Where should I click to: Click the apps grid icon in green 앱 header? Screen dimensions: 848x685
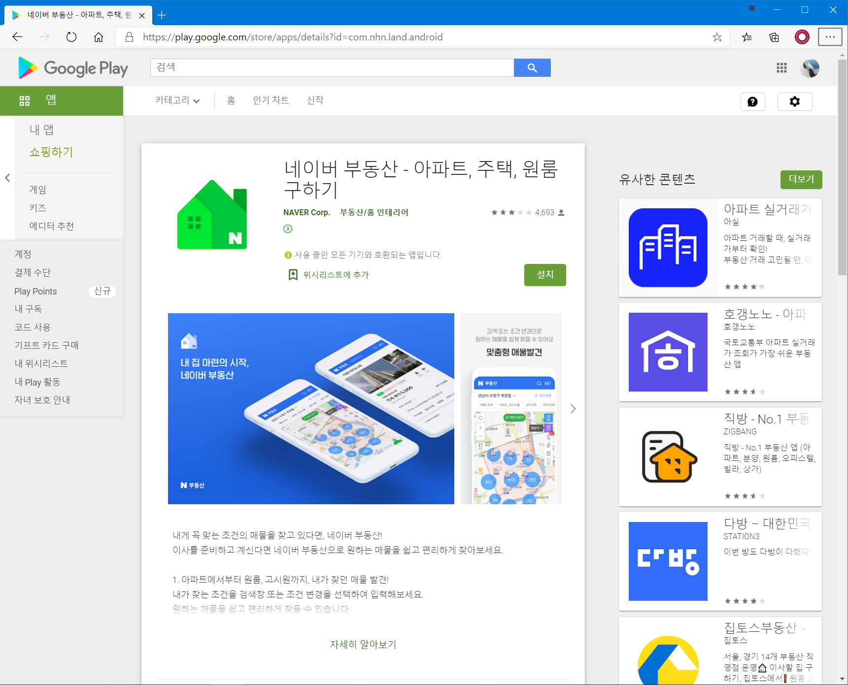25,101
